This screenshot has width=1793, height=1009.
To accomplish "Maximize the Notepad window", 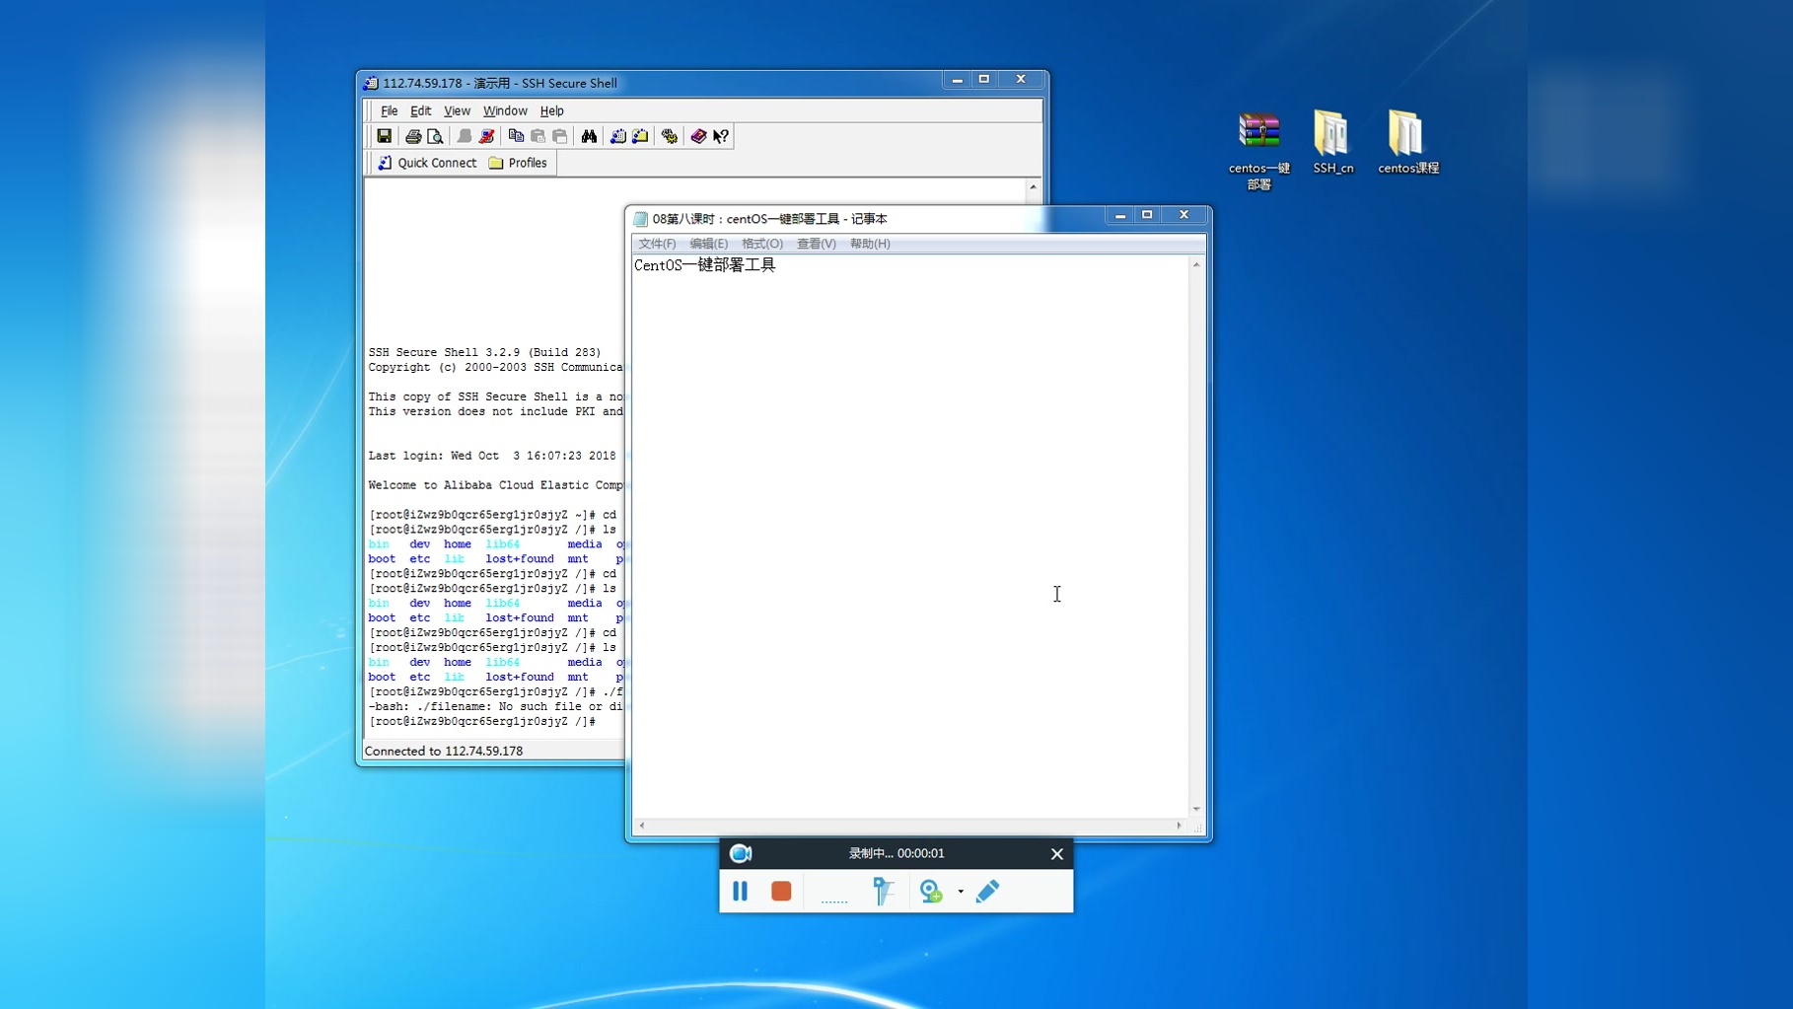I will pyautogui.click(x=1147, y=215).
